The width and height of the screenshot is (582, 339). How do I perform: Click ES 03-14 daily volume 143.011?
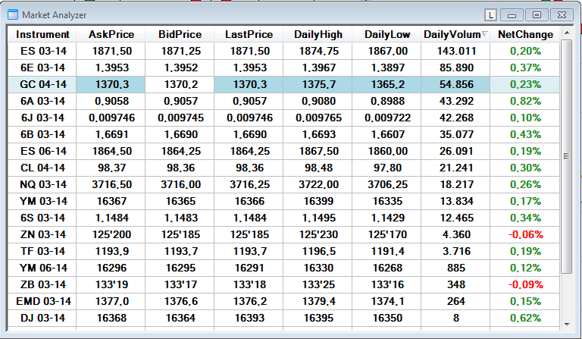pos(456,51)
